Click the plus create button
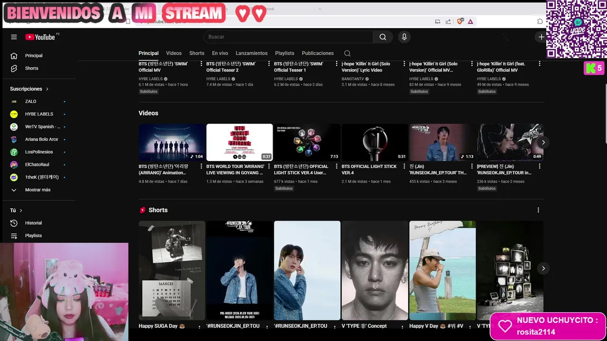 click(x=541, y=37)
